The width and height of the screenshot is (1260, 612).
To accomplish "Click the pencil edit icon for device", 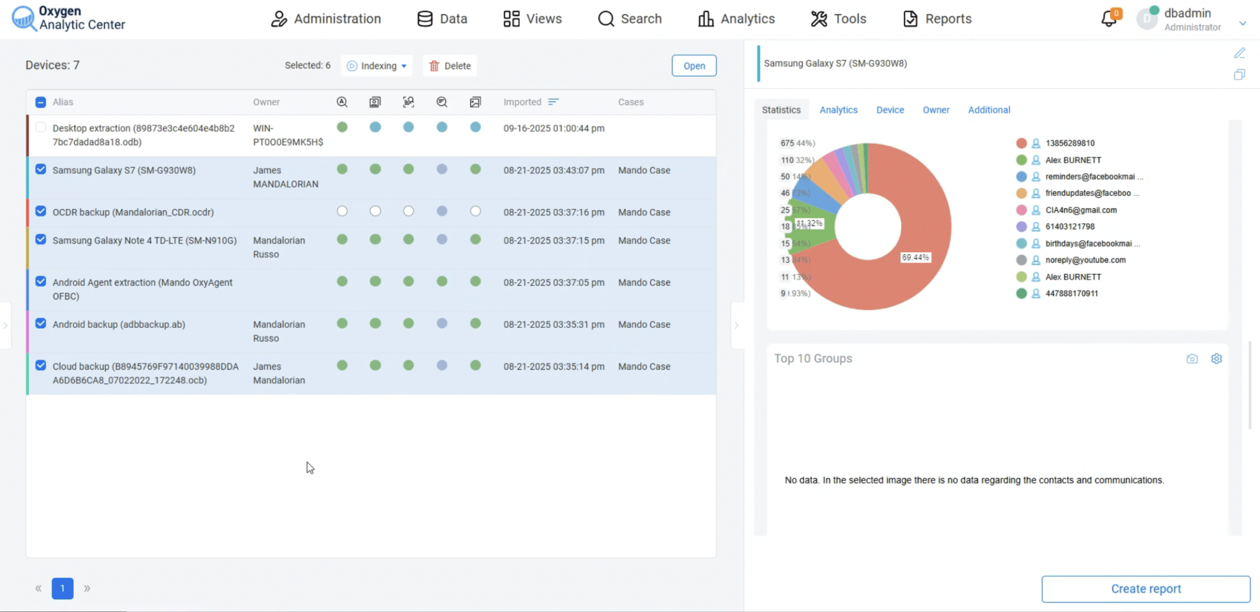I will tap(1239, 53).
